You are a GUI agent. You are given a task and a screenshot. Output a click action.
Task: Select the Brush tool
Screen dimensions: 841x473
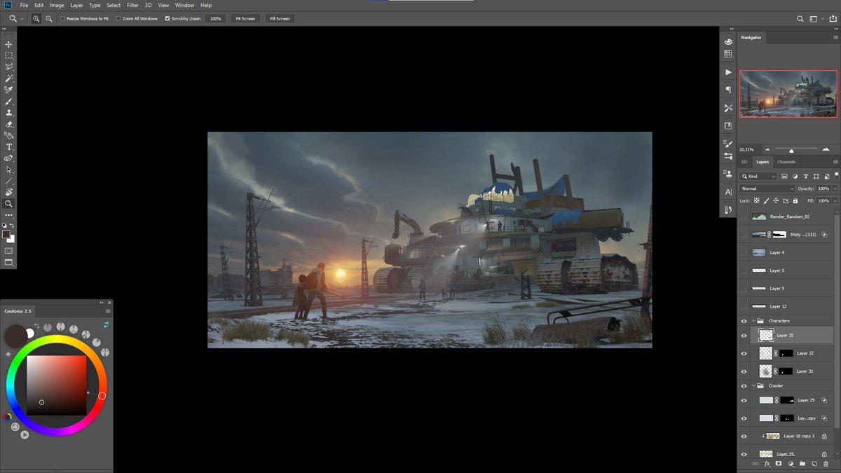click(9, 102)
